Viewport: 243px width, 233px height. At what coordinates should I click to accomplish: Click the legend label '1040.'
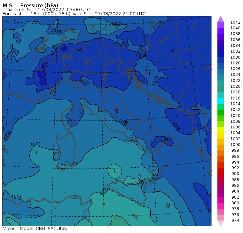point(236,28)
